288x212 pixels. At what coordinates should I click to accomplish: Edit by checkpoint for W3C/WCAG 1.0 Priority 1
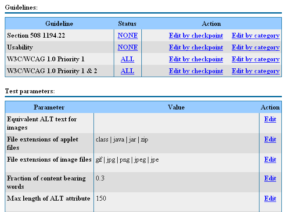(x=196, y=60)
